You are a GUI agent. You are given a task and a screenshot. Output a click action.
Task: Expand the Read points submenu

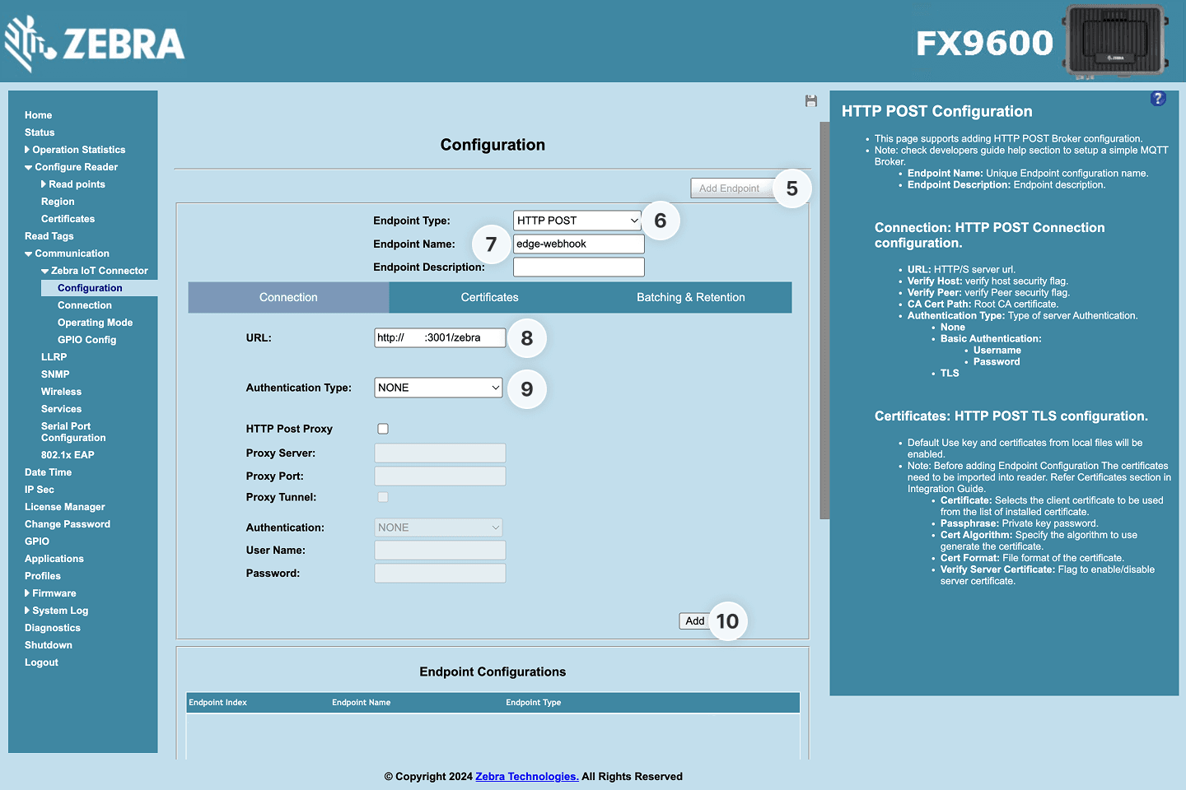tap(73, 184)
